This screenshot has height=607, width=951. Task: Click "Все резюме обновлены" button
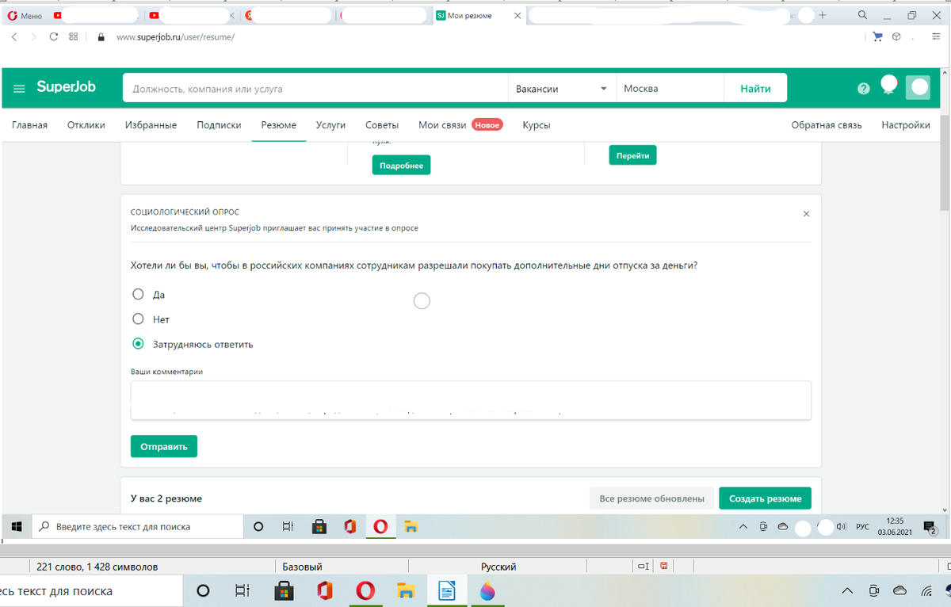[651, 498]
